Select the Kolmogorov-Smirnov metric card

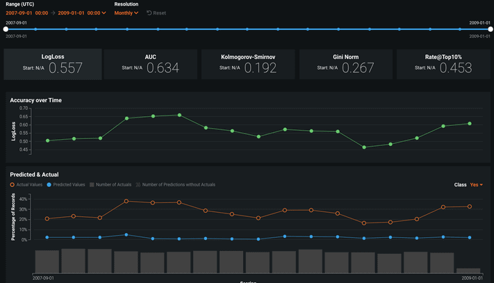point(248,64)
